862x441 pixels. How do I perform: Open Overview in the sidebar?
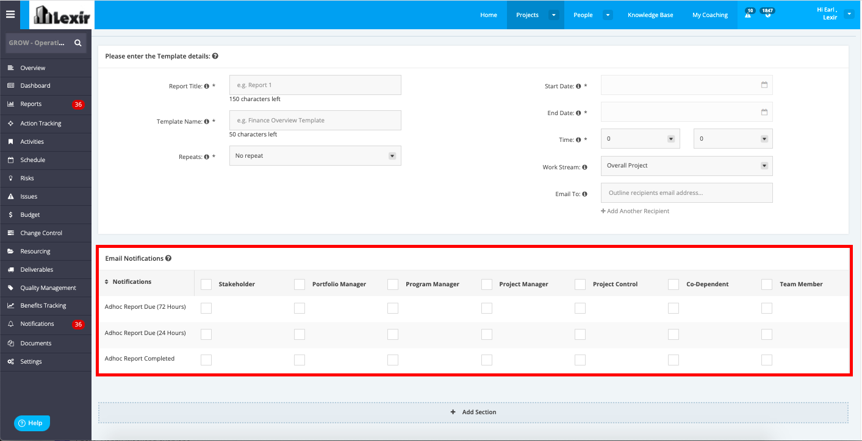click(x=46, y=68)
